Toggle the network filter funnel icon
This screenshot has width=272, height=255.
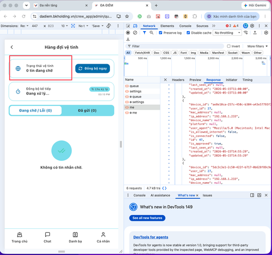144,33
